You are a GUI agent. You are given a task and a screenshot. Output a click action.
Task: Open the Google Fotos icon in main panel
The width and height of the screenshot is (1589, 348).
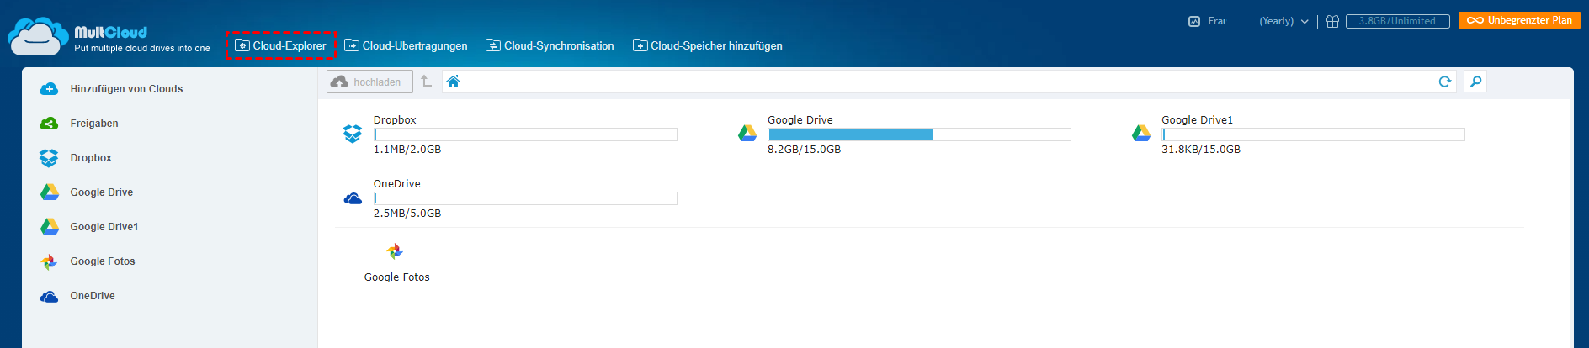pyautogui.click(x=395, y=251)
